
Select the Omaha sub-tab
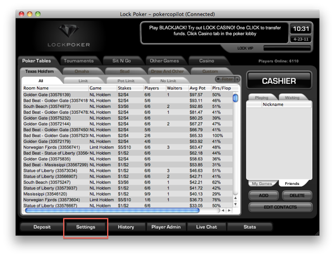[x=82, y=72]
